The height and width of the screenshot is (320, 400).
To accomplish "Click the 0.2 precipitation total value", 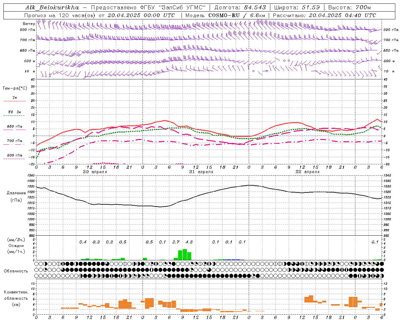I will click(x=109, y=242).
